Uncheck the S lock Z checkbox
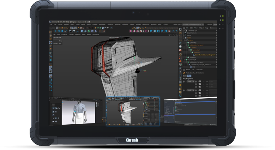 point(200,96)
